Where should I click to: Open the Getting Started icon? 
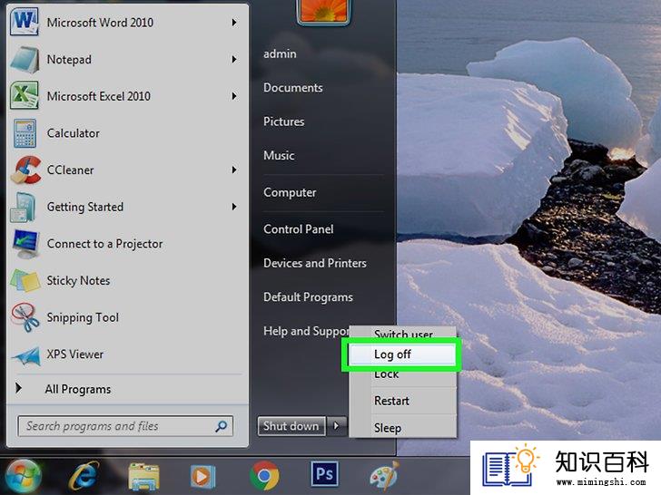click(x=24, y=207)
